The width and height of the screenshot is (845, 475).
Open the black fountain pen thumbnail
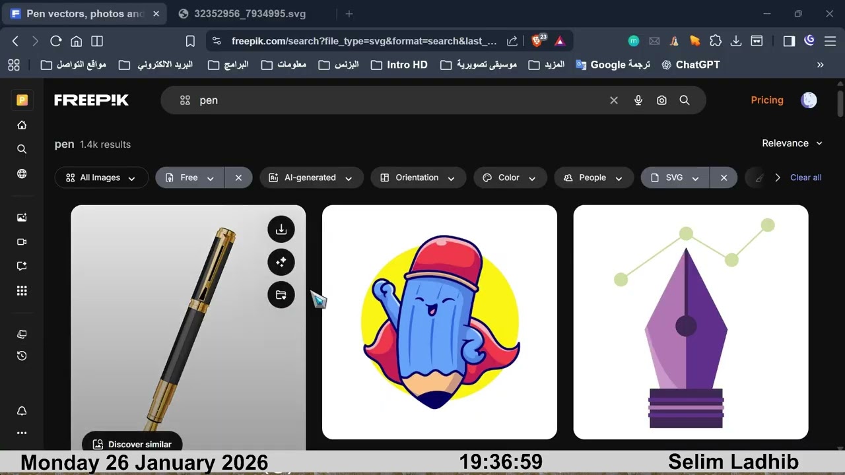[188, 328]
